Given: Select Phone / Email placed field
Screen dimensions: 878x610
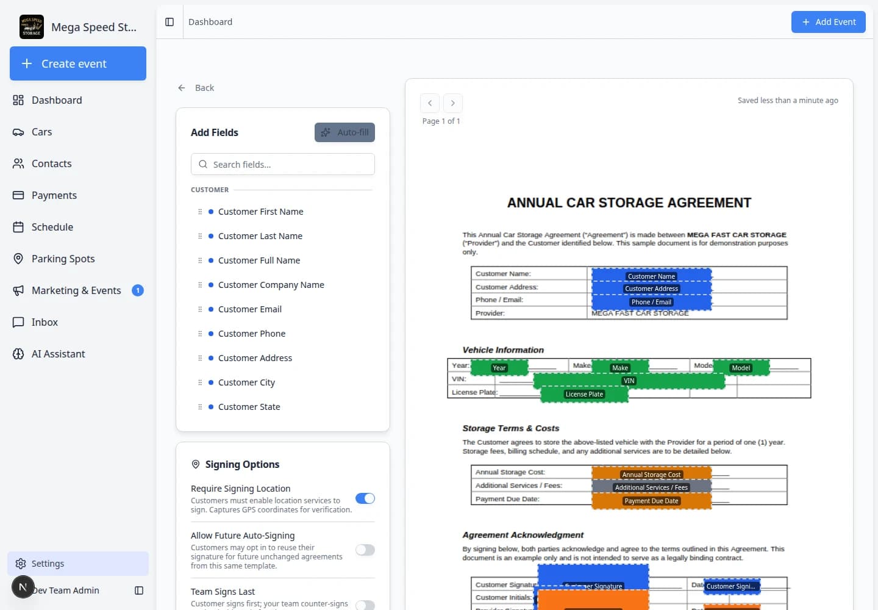Looking at the screenshot, I should point(651,302).
